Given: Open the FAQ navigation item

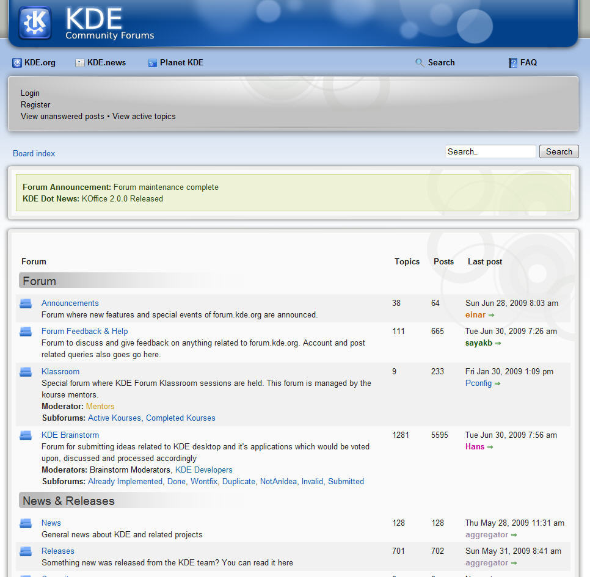Looking at the screenshot, I should (528, 62).
